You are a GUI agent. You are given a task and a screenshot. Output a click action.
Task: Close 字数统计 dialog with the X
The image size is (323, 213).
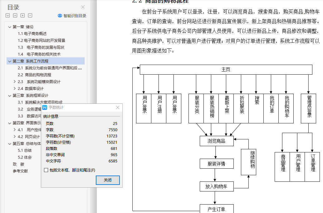(118, 107)
